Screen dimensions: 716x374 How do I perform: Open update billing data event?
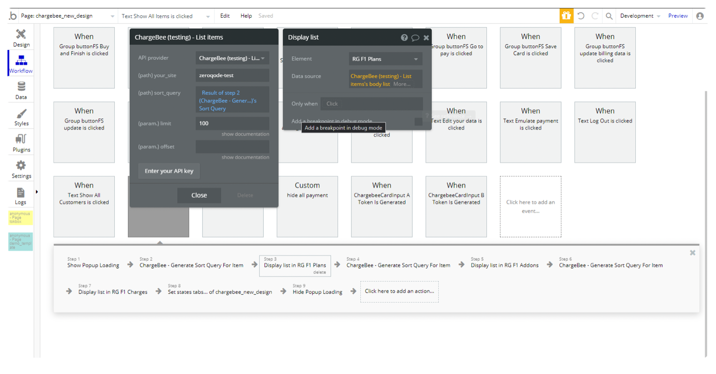[x=605, y=58]
